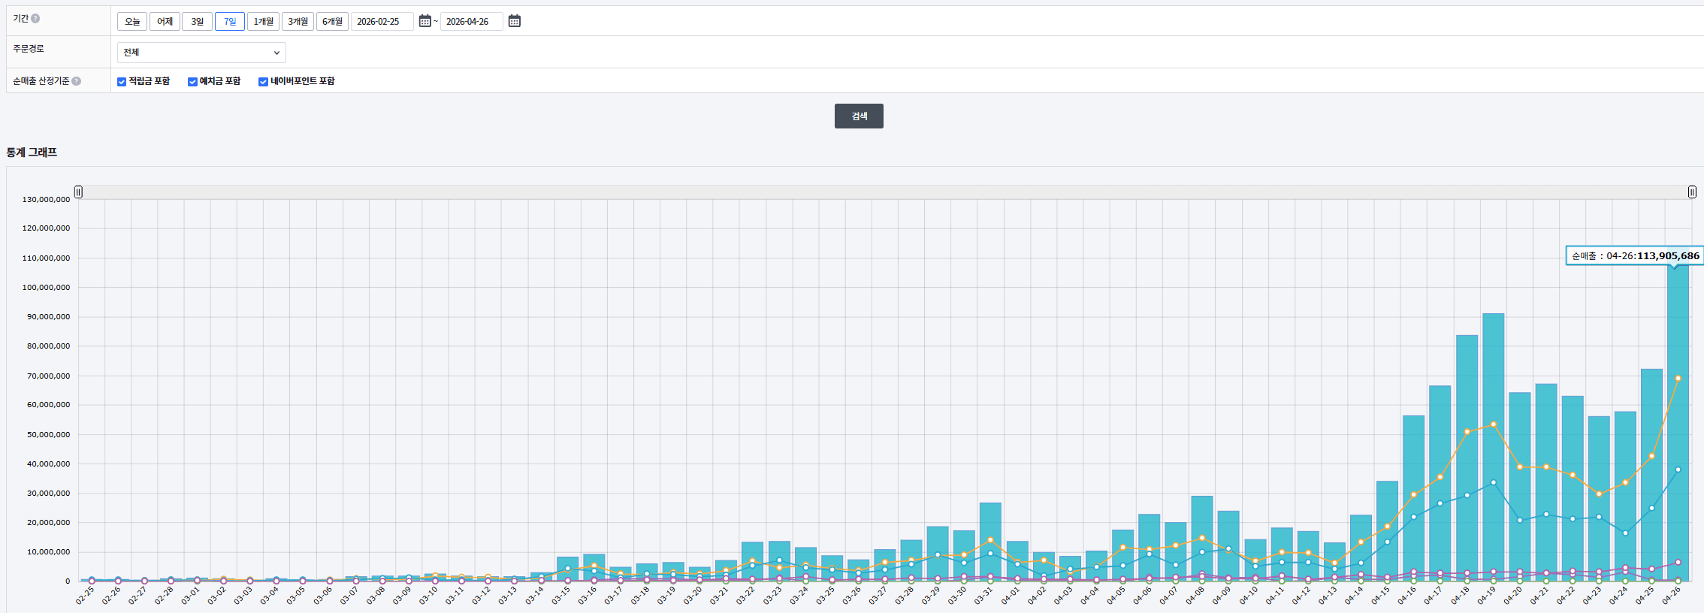Click the 04-18 bar in the graph
Viewport: 1704px width, 613px height.
[1467, 458]
